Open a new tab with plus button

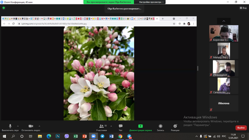162,19
